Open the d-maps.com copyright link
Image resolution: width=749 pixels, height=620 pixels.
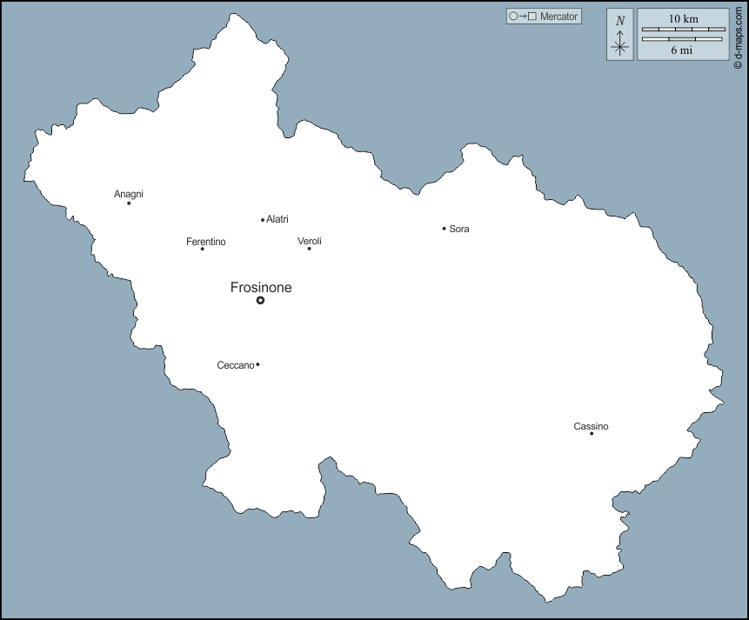coord(738,37)
